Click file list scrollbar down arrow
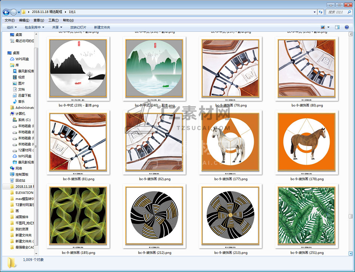Image resolution: width=355 pixels, height=272 pixels. pyautogui.click(x=351, y=253)
